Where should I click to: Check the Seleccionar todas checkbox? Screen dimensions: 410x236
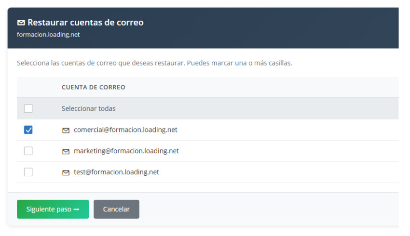28,108
